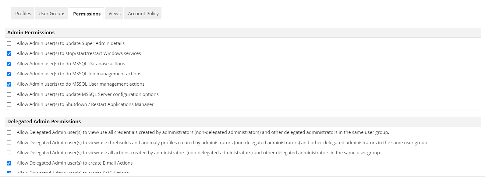
Task: Go to the Views tab
Action: [x=115, y=14]
